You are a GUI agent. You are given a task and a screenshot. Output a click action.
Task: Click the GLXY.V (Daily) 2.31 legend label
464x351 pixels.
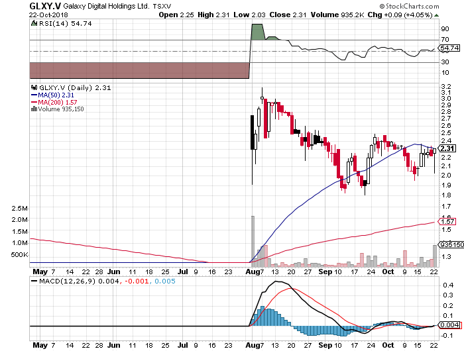click(x=75, y=87)
